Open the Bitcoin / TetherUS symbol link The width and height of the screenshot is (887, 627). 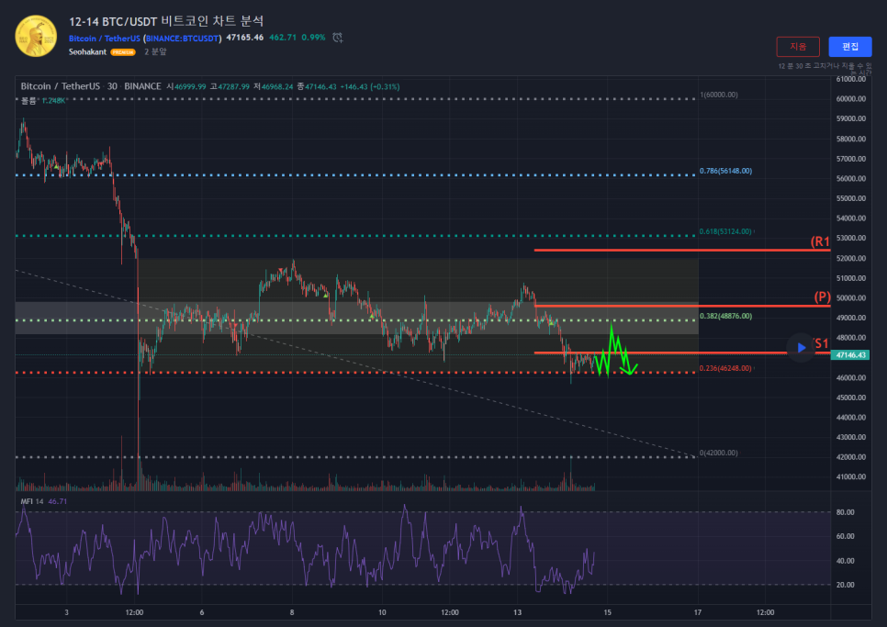[104, 39]
